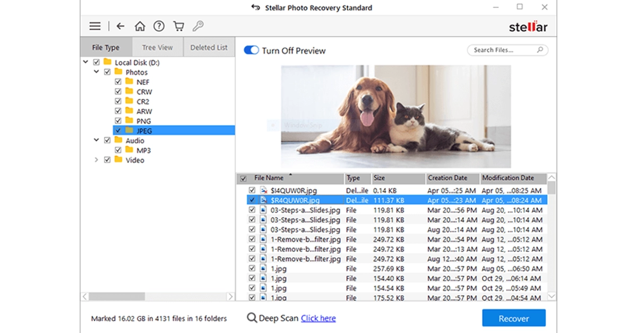Click the left panel scroll right arrow

pyautogui.click(x=230, y=297)
